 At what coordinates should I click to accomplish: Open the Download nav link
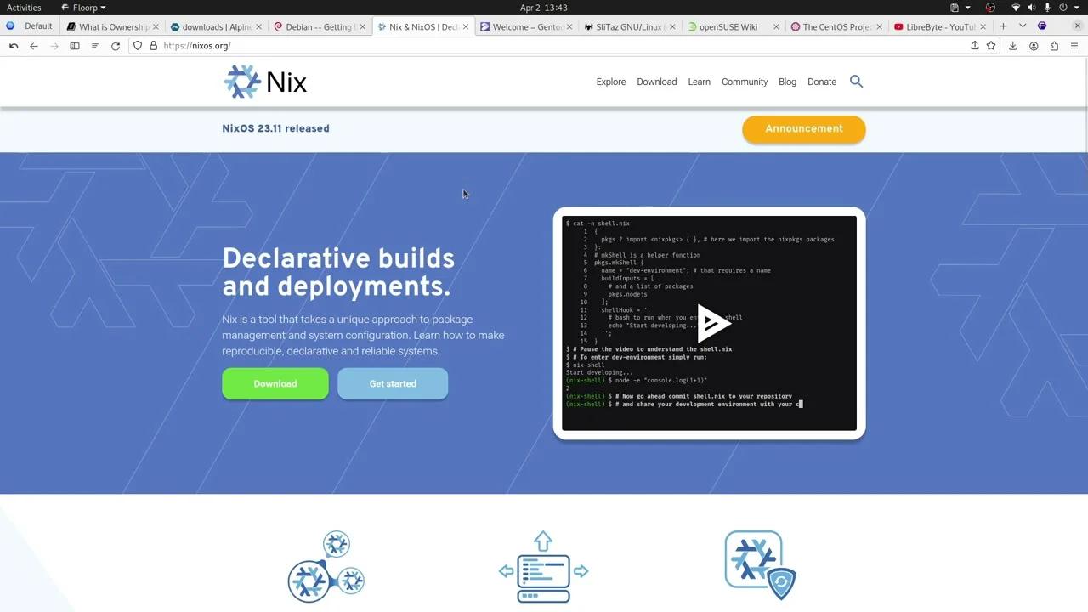coord(657,82)
